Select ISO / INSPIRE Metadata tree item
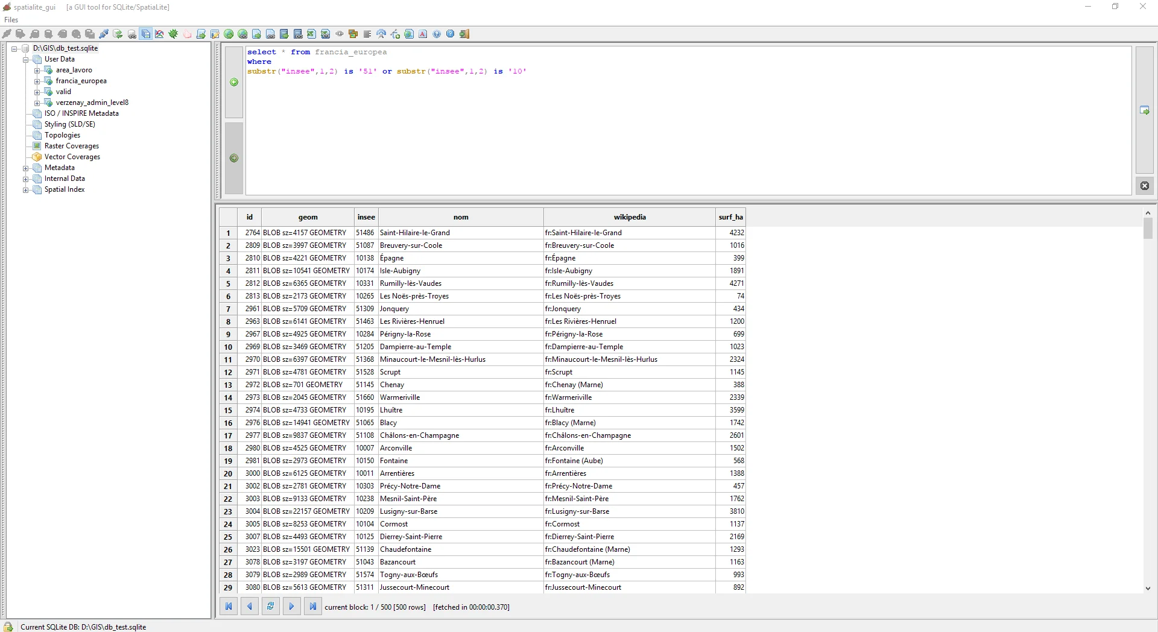Image resolution: width=1158 pixels, height=632 pixels. [81, 113]
